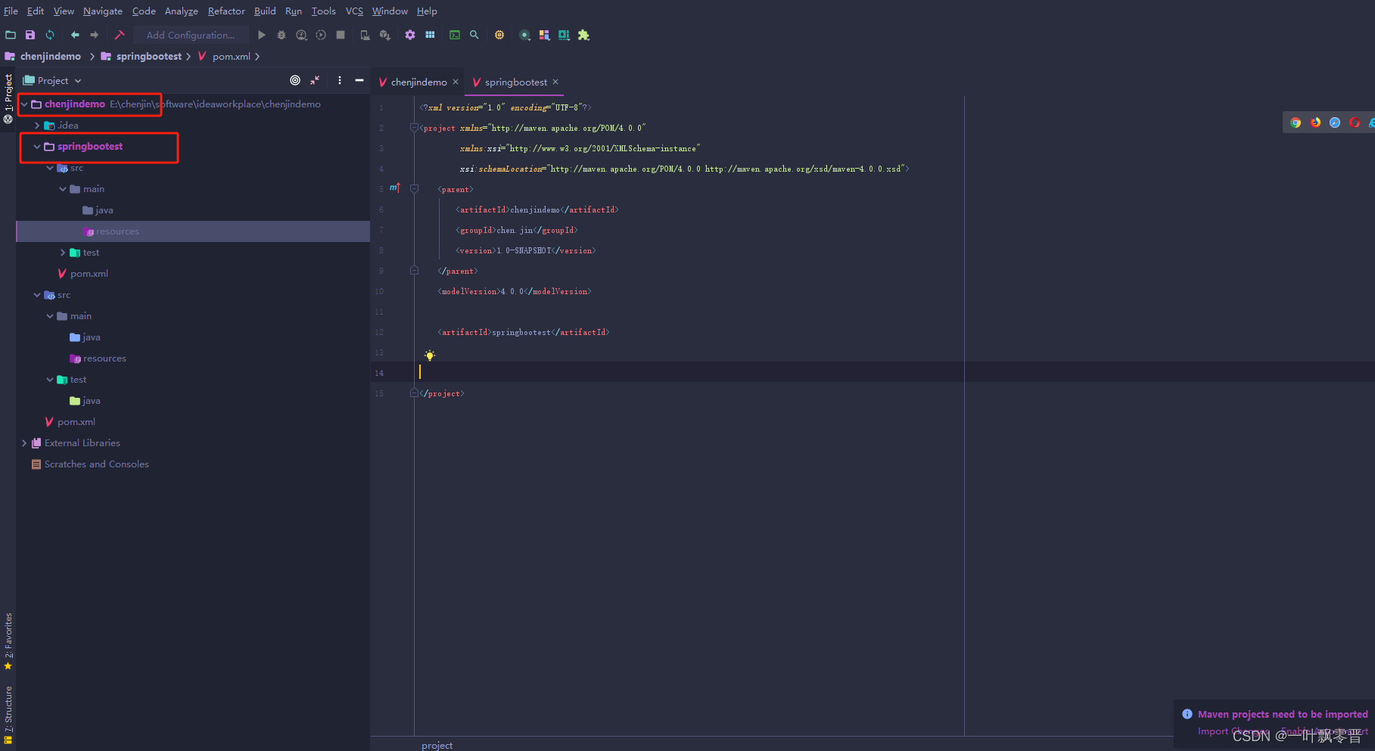Image resolution: width=1375 pixels, height=751 pixels.
Task: Close the chenjindemo editor tab
Action: point(456,82)
